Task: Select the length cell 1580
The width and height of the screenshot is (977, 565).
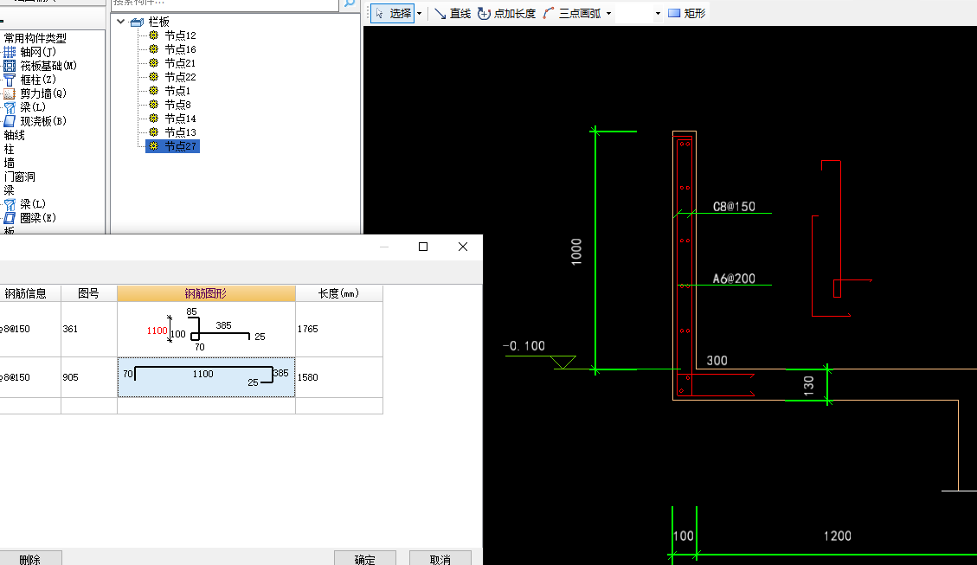Action: (339, 377)
